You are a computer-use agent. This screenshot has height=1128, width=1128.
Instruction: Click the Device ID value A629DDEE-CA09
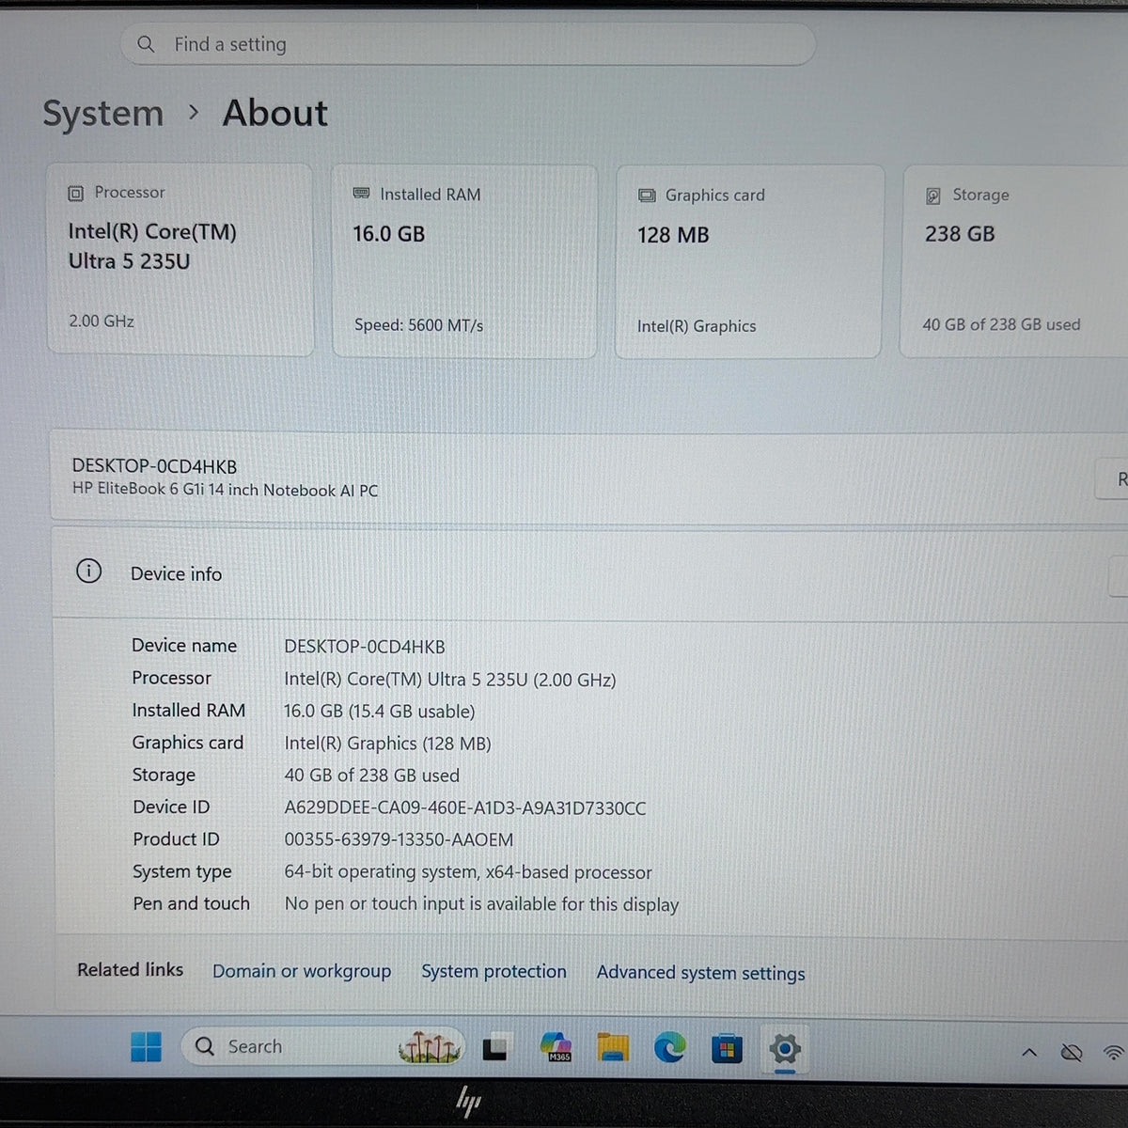click(465, 807)
